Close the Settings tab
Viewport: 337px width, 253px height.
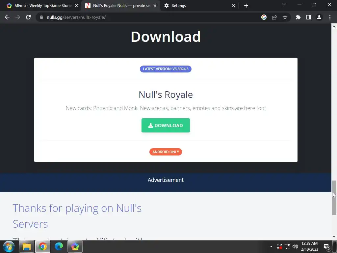pos(234,6)
